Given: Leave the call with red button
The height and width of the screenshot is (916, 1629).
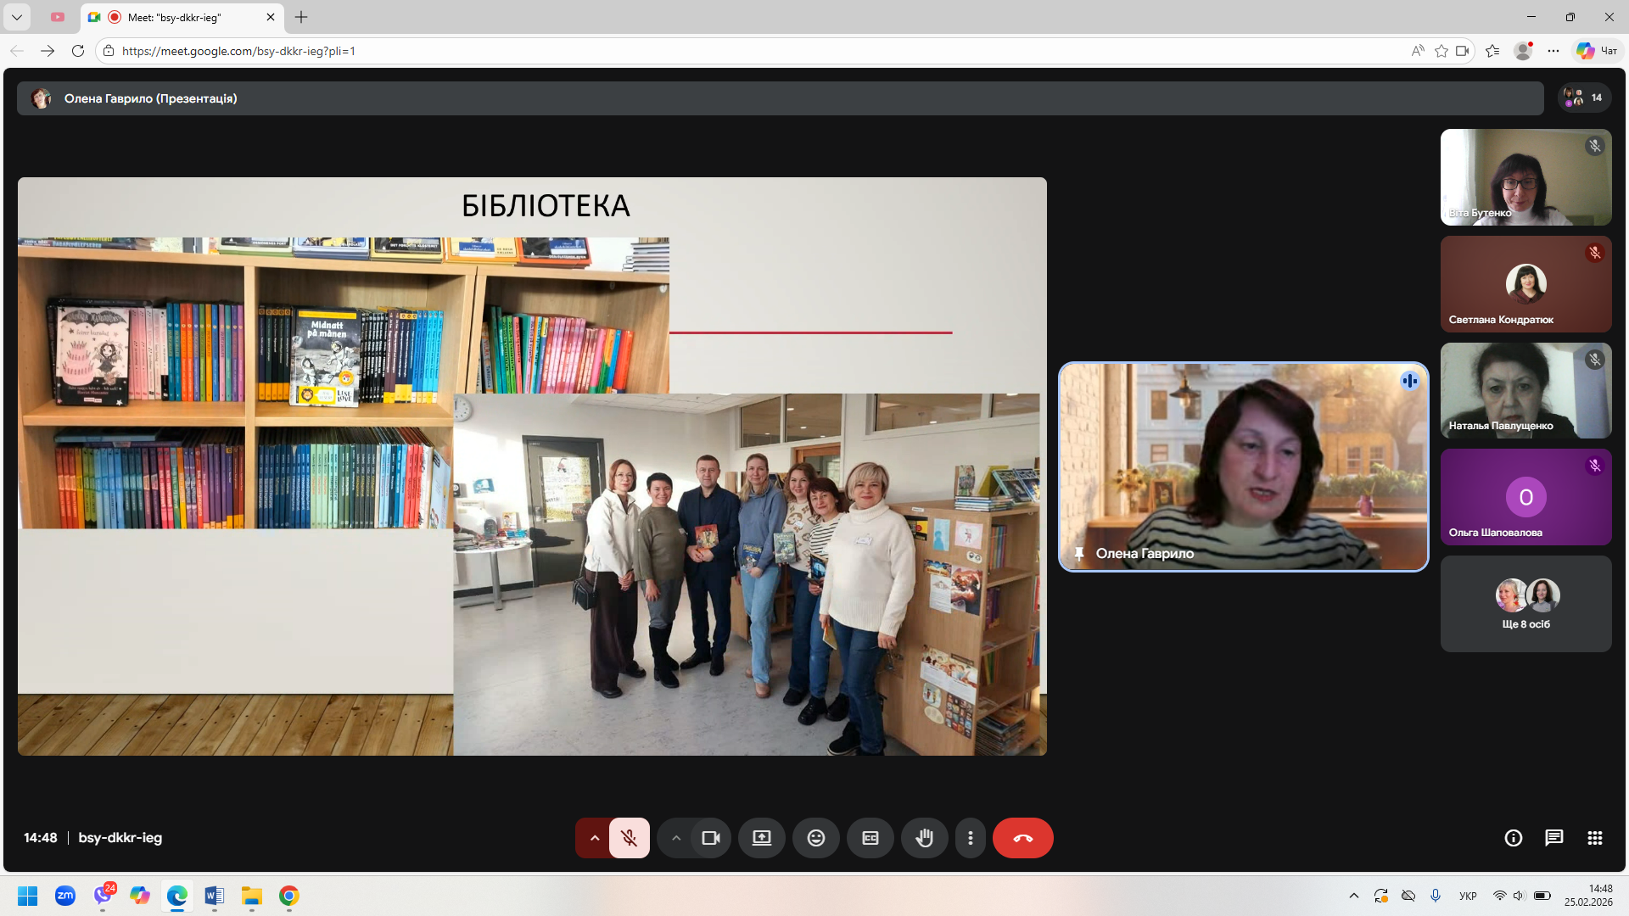Looking at the screenshot, I should pyautogui.click(x=1022, y=838).
